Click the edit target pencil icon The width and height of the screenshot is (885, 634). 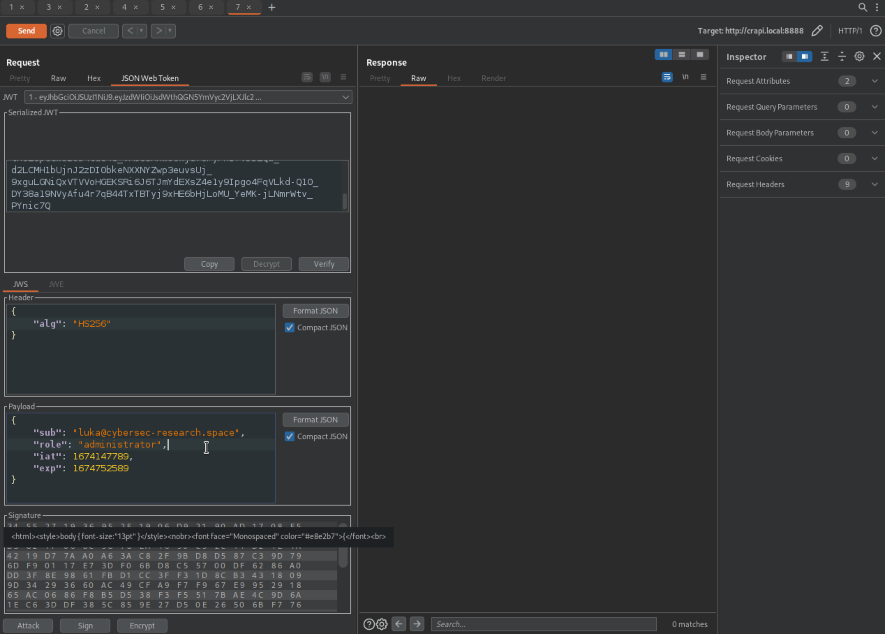[x=817, y=31]
